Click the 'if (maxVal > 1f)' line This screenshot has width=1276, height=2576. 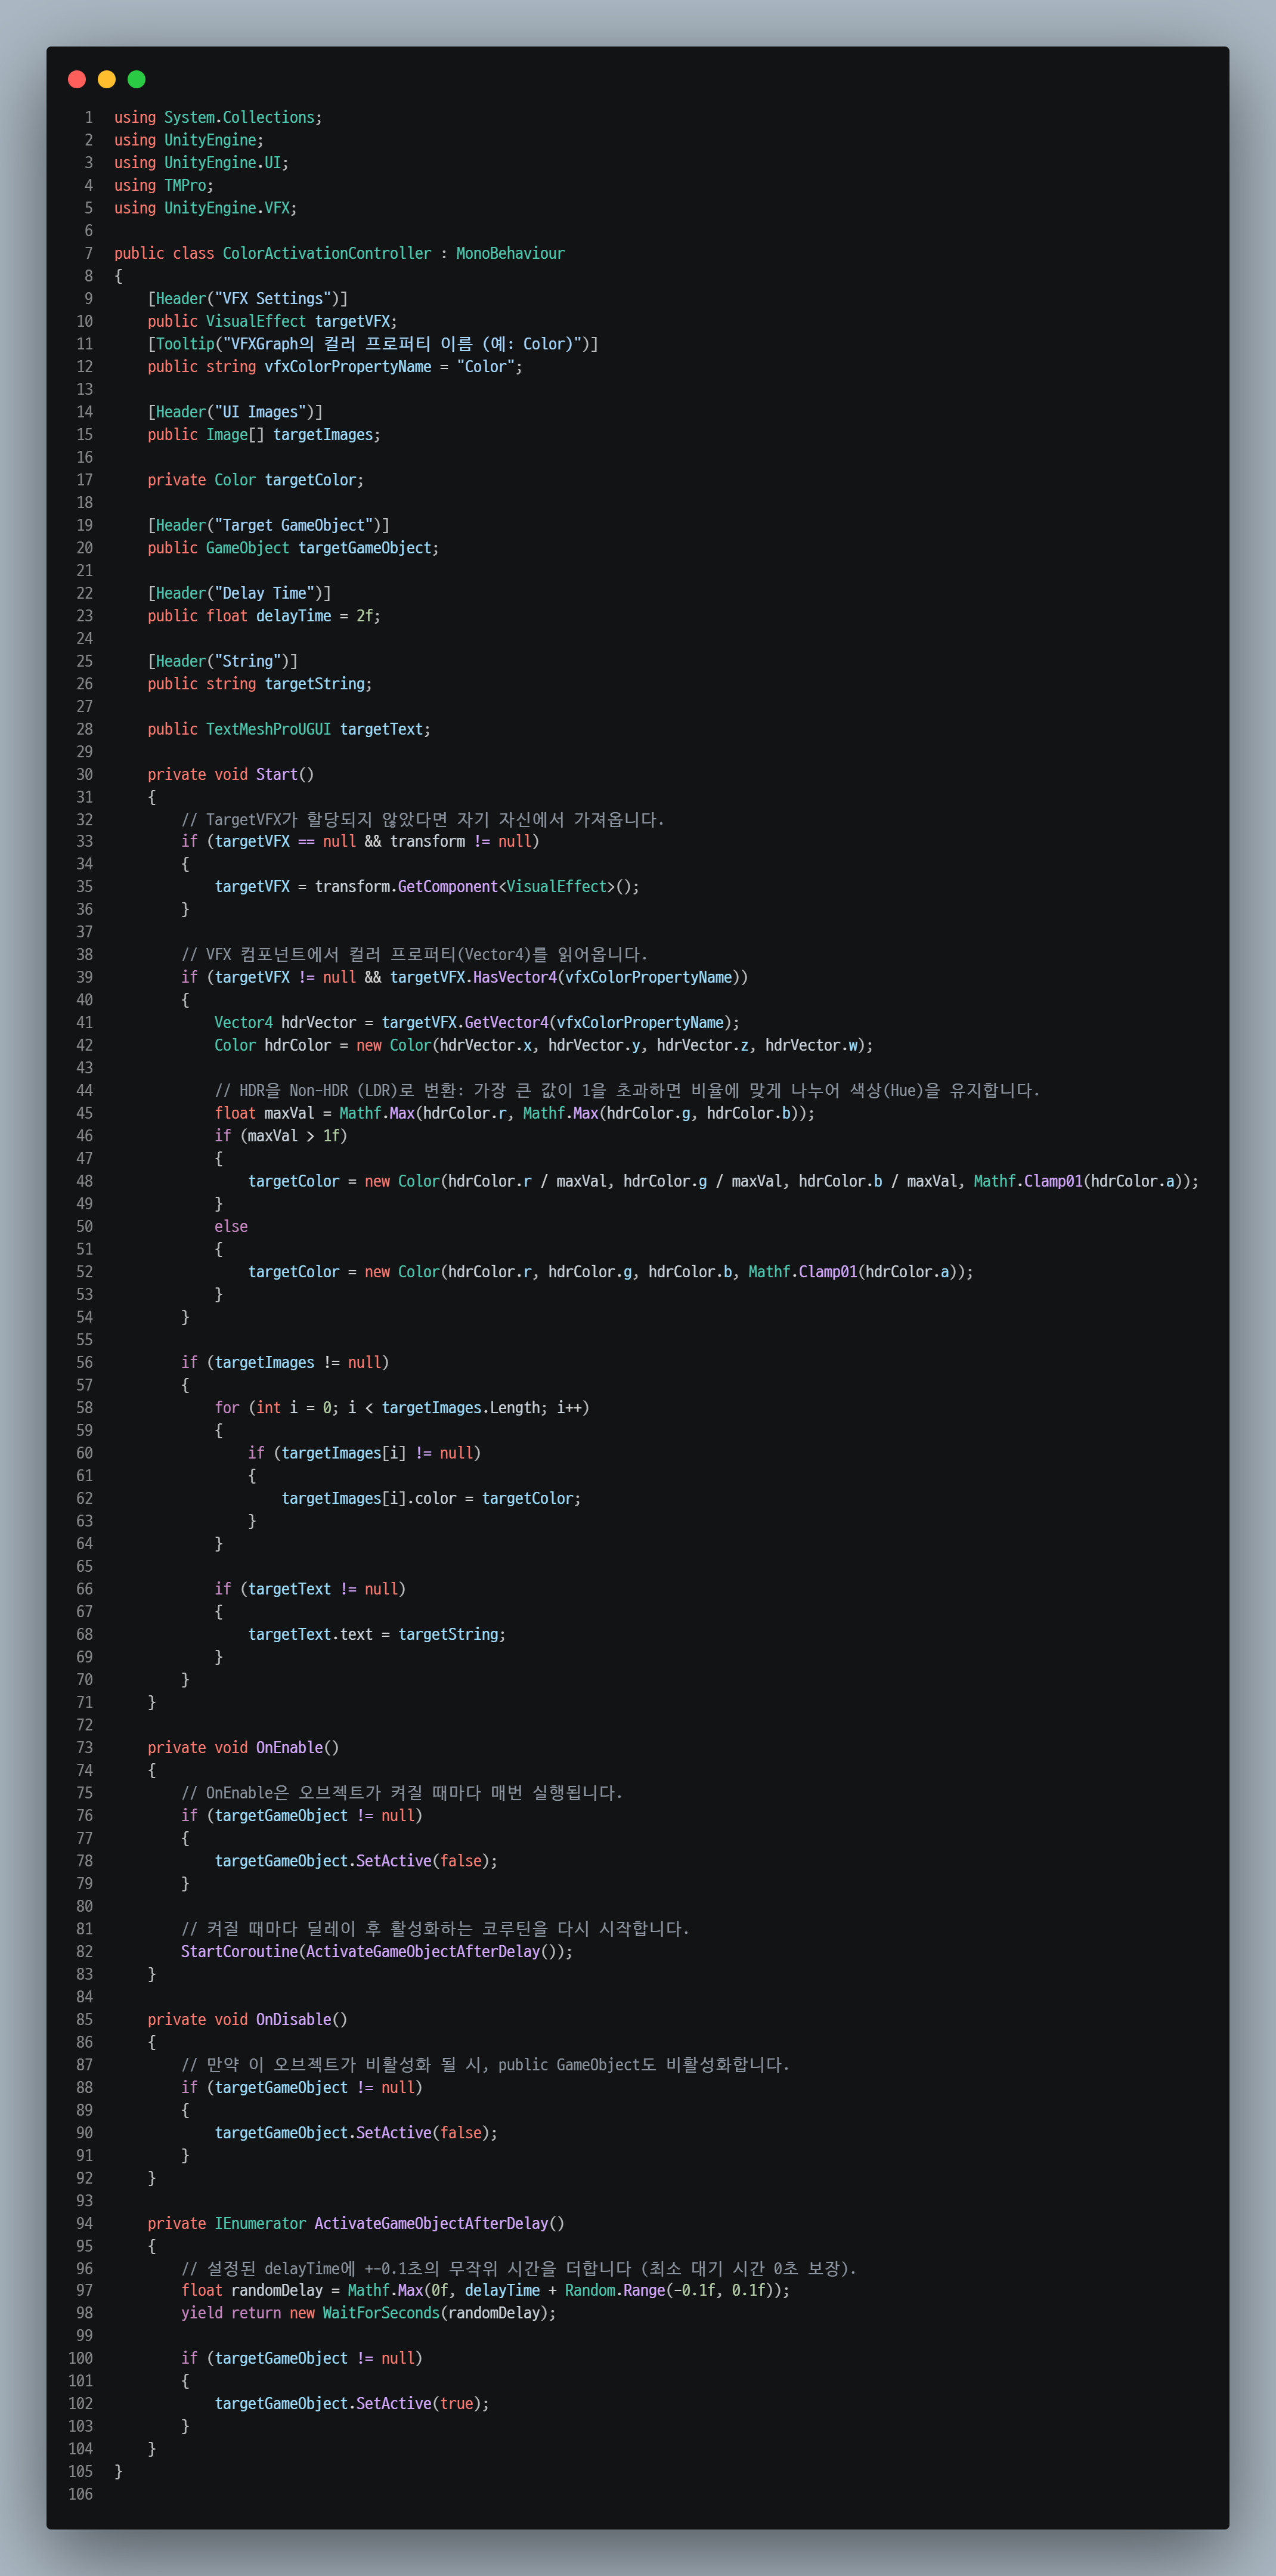pos(281,1136)
